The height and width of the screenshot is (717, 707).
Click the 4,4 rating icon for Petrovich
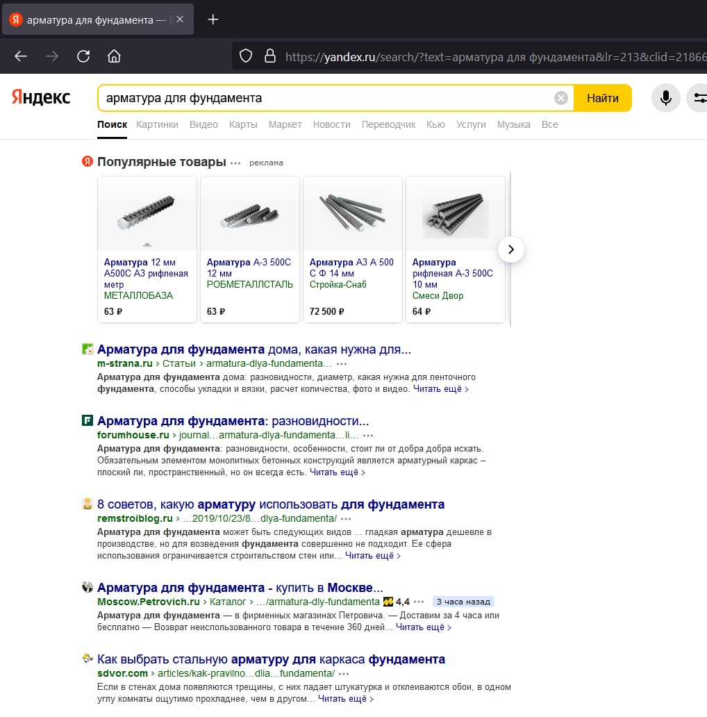(x=388, y=602)
